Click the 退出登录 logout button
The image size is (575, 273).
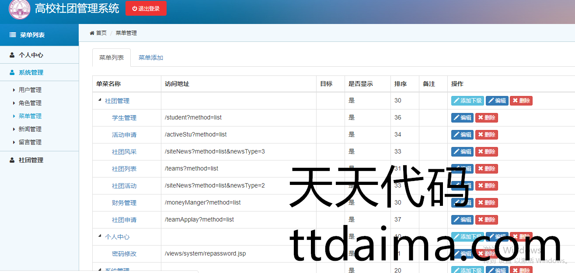pos(146,8)
